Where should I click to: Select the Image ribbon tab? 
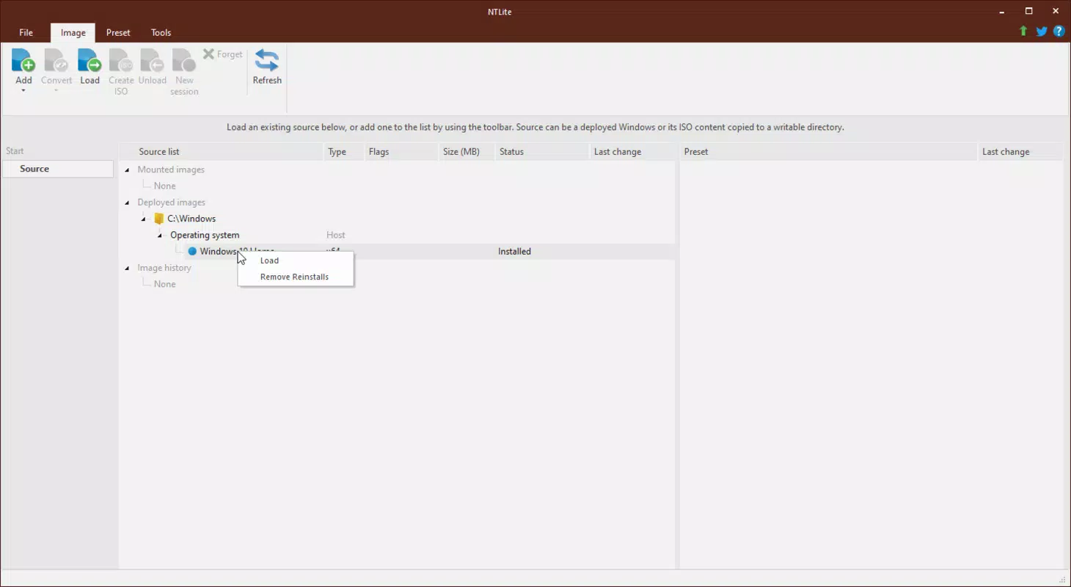tap(73, 32)
